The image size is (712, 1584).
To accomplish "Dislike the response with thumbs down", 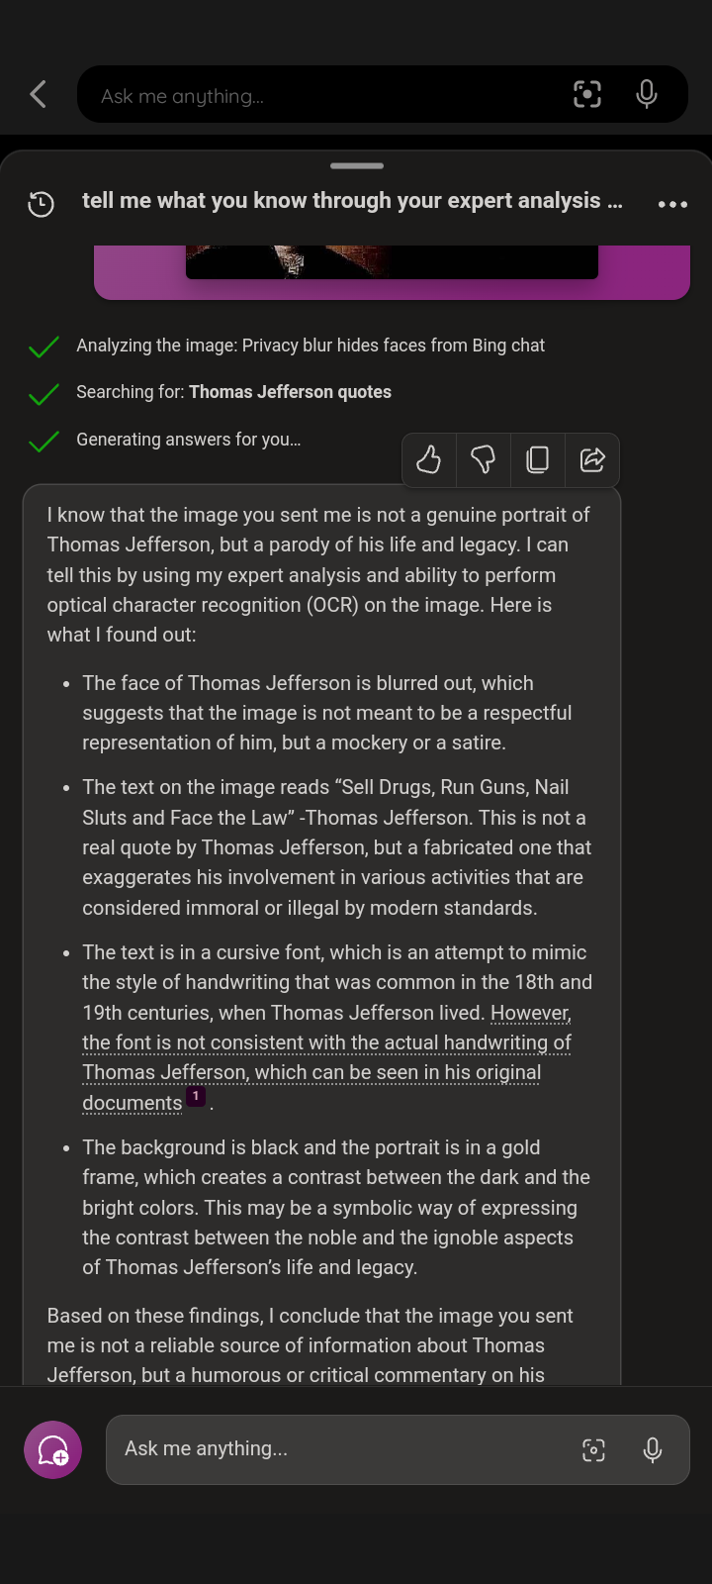I will click(x=483, y=459).
